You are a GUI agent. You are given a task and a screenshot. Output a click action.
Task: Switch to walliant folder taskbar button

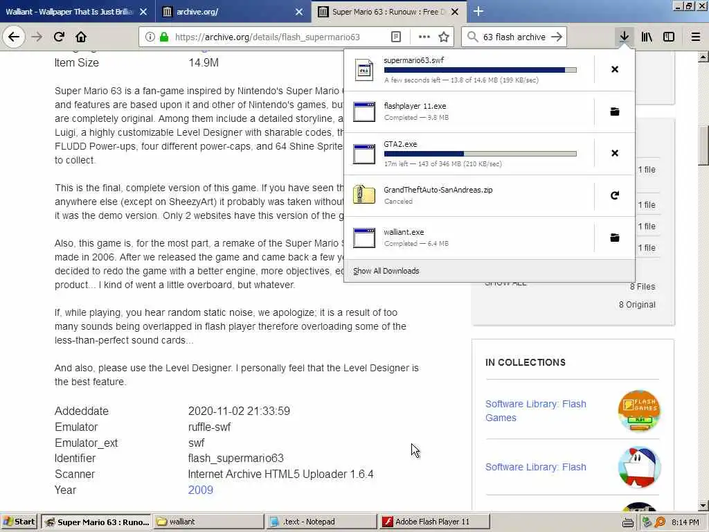coord(208,522)
